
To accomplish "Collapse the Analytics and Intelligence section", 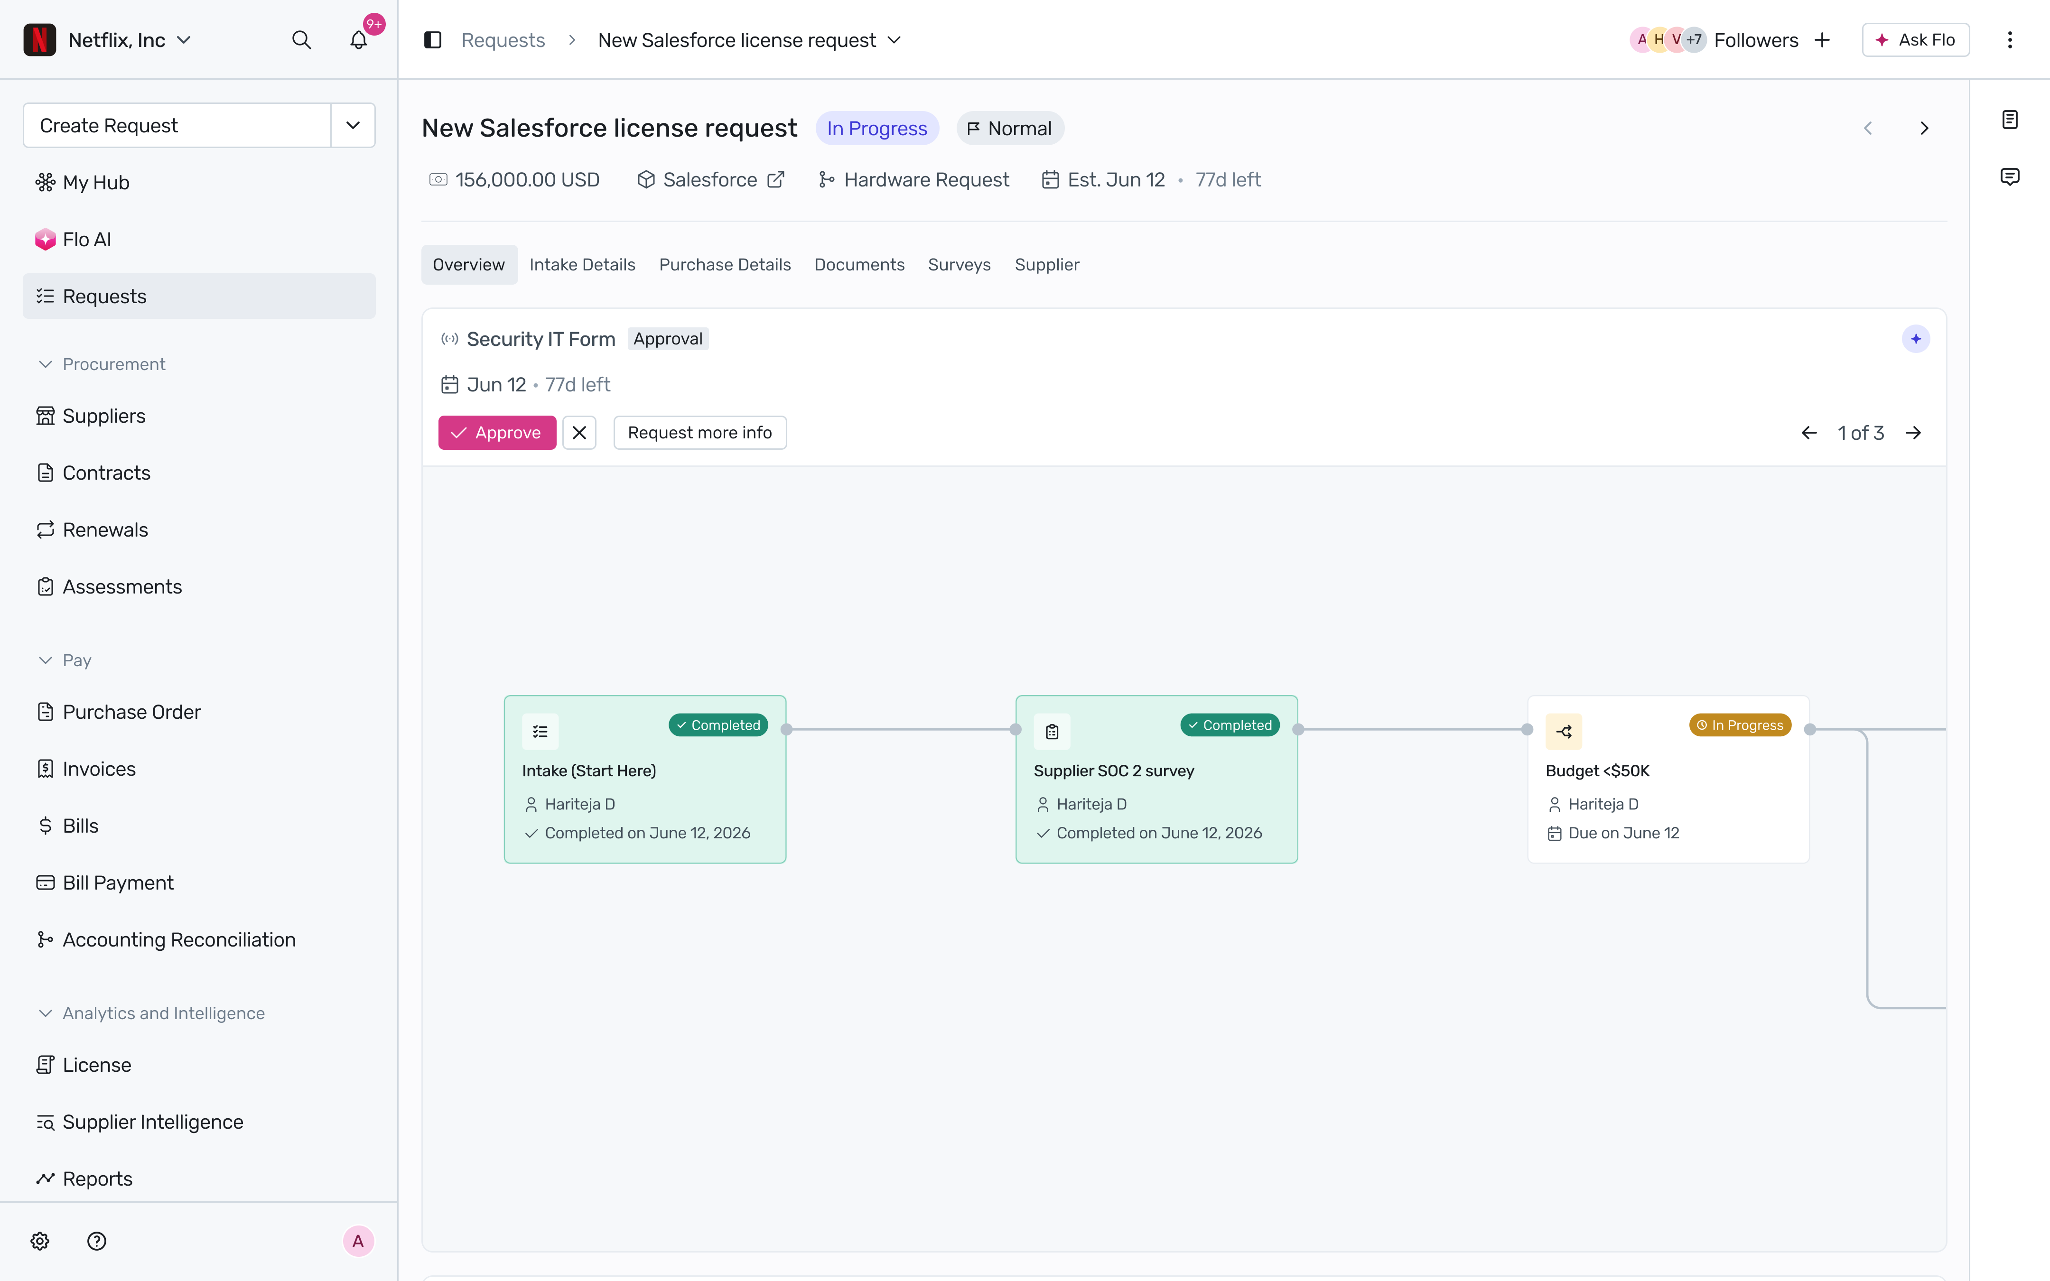I will pyautogui.click(x=152, y=1013).
